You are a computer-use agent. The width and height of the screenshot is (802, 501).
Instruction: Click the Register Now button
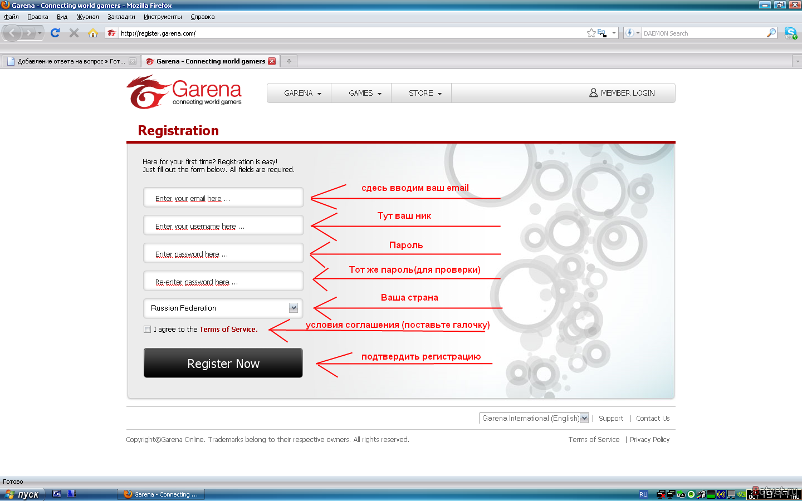223,363
